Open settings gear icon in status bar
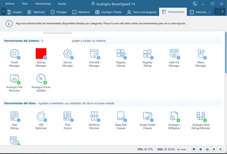The image size is (227, 154). [x=214, y=149]
